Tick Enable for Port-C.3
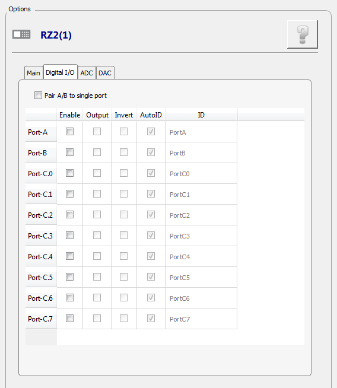Image resolution: width=337 pixels, height=388 pixels. pos(70,236)
